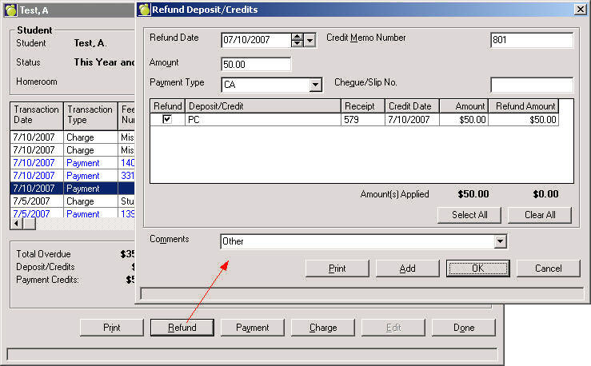The width and height of the screenshot is (591, 366).
Task: Click OK to confirm the refund
Action: (477, 269)
